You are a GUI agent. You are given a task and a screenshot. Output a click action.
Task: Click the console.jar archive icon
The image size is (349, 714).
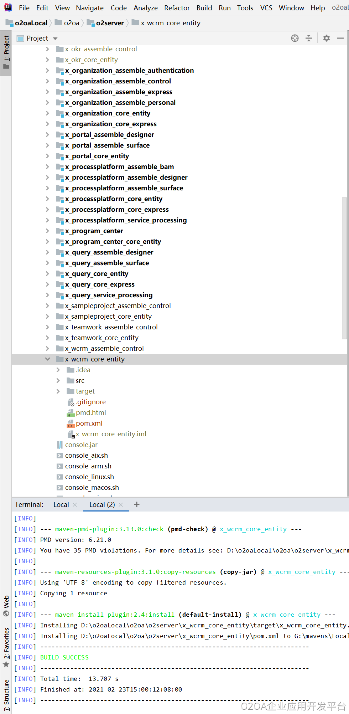coord(59,445)
